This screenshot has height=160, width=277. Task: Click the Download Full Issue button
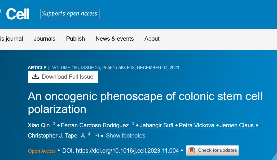coord(63,77)
